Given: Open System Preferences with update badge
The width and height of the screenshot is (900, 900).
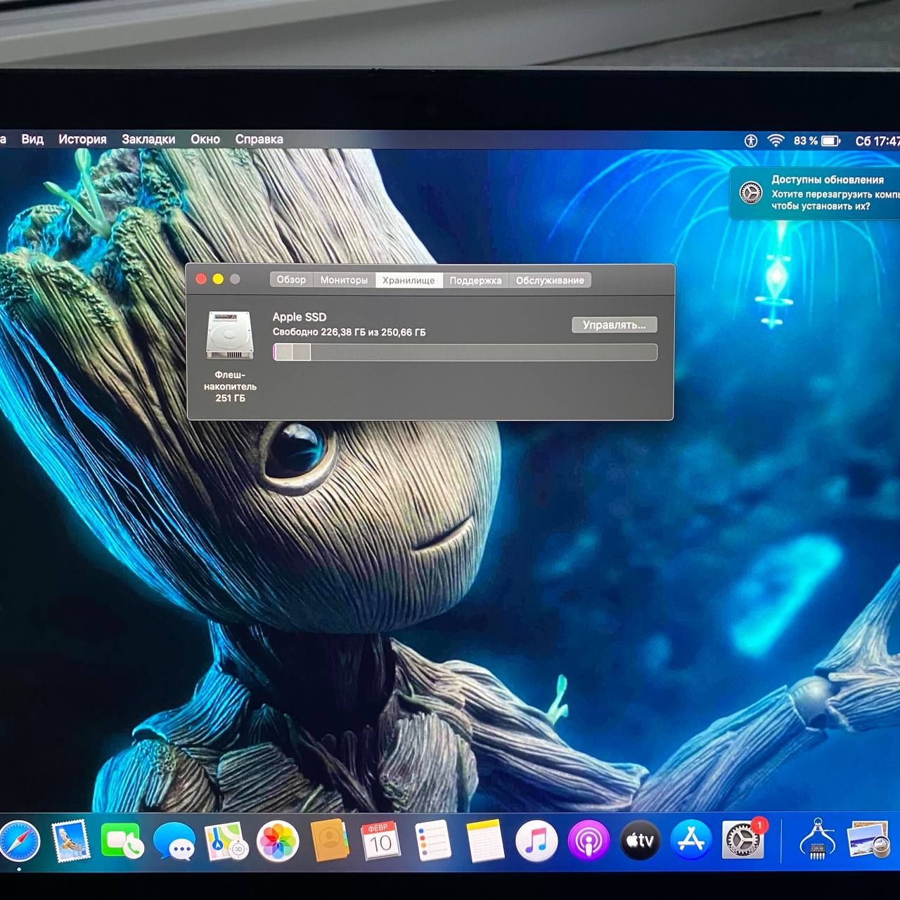Looking at the screenshot, I should [x=744, y=840].
